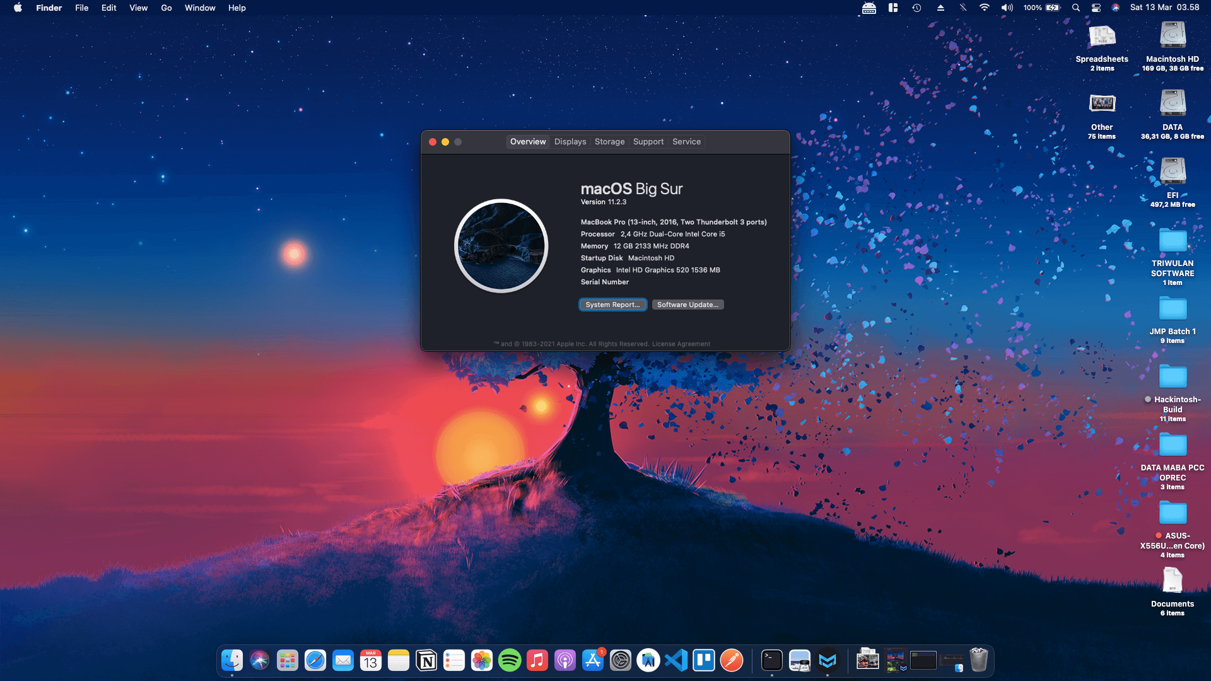
Task: Open App Store with update badge
Action: tap(592, 660)
